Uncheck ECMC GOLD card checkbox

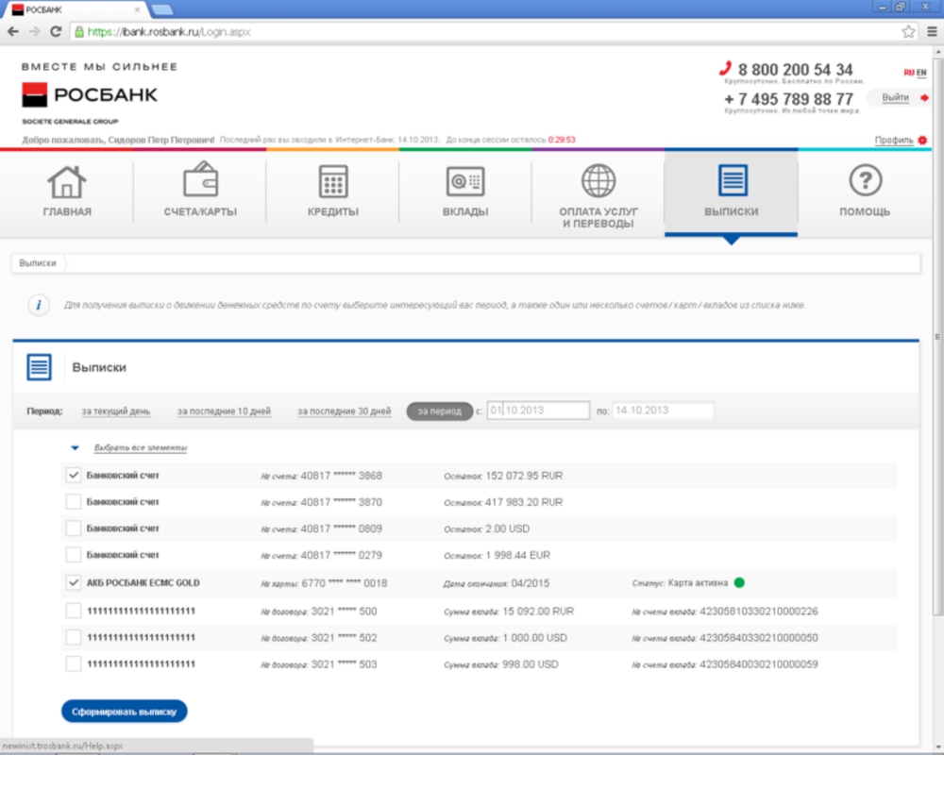[x=74, y=582]
